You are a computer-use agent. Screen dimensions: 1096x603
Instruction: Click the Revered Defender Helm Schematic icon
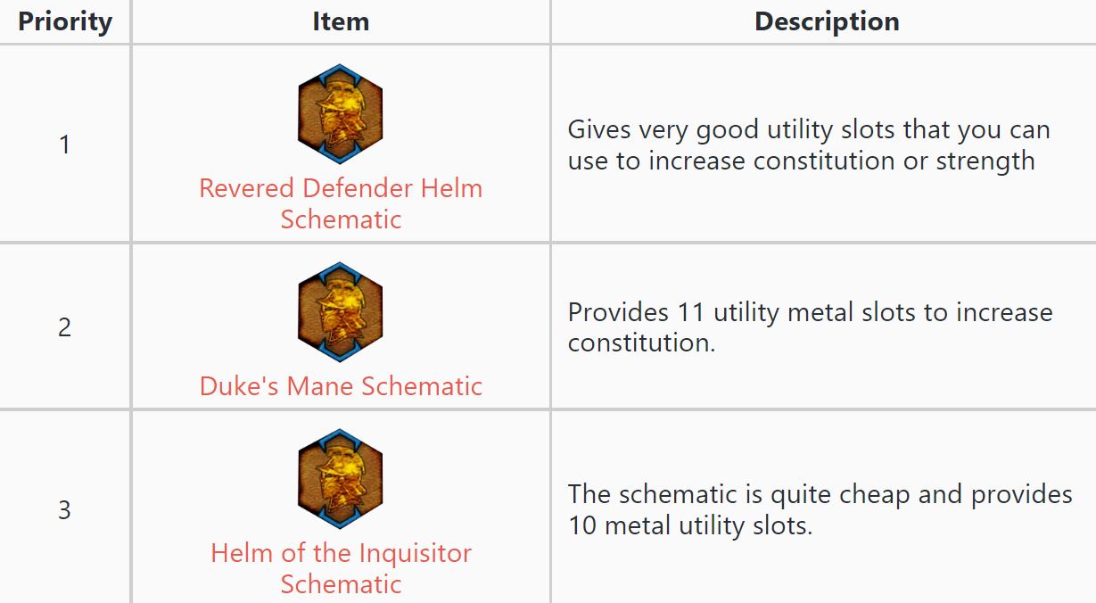point(340,114)
